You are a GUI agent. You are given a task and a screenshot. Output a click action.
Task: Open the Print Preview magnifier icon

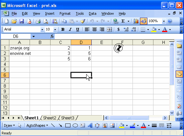tap(46, 21)
